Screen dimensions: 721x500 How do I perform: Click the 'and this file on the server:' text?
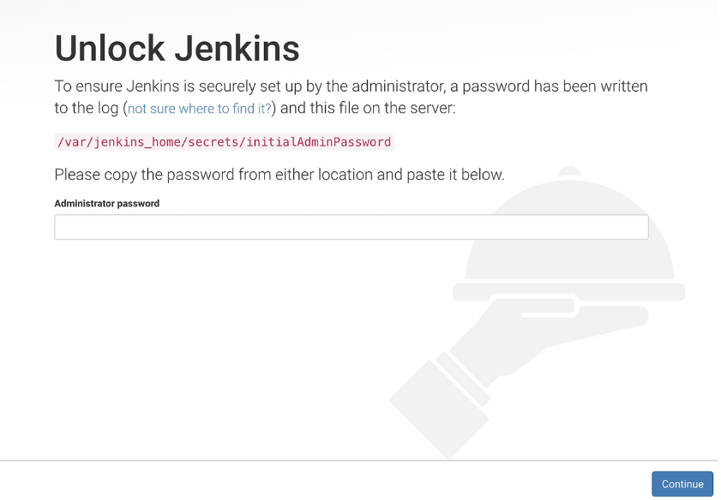coord(368,108)
